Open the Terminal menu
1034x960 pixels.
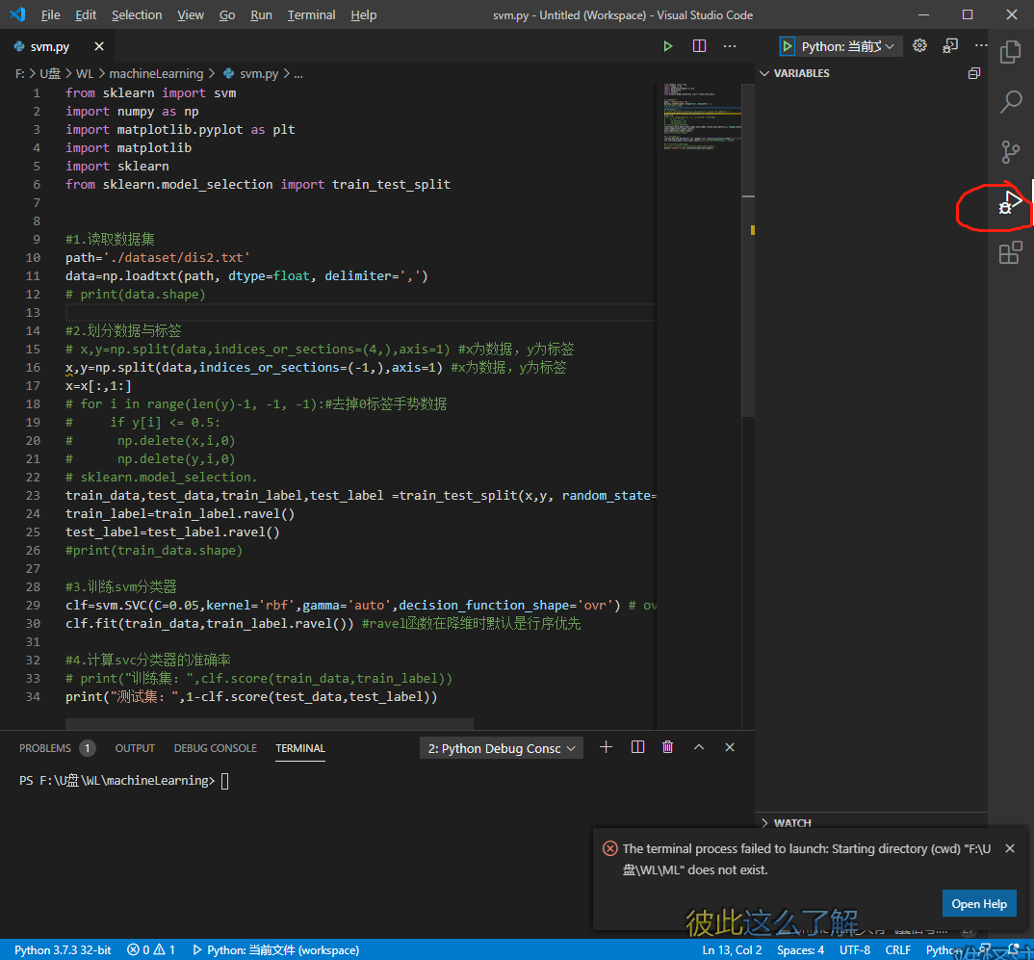[311, 14]
